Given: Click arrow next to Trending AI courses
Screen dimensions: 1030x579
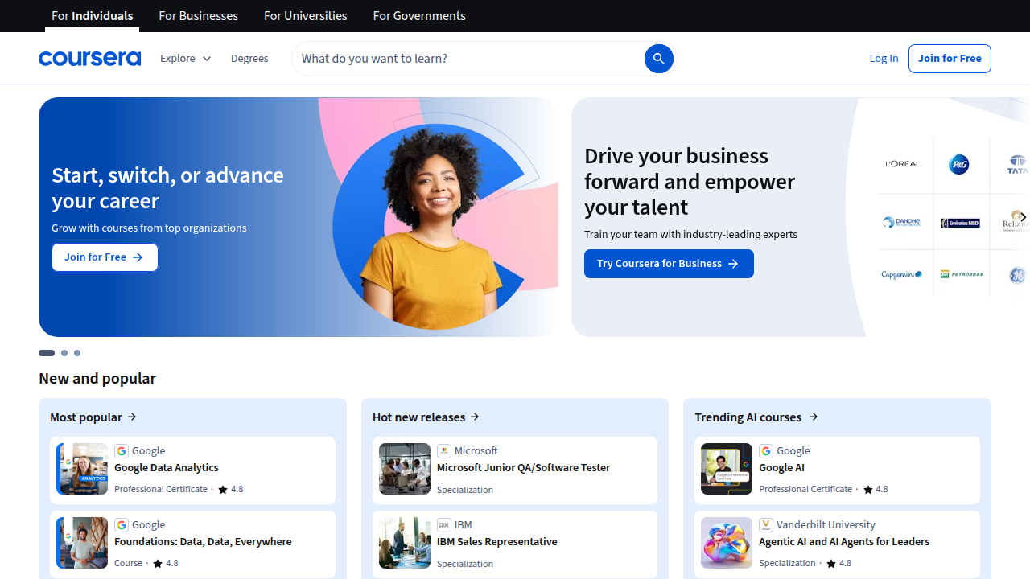Looking at the screenshot, I should (814, 417).
